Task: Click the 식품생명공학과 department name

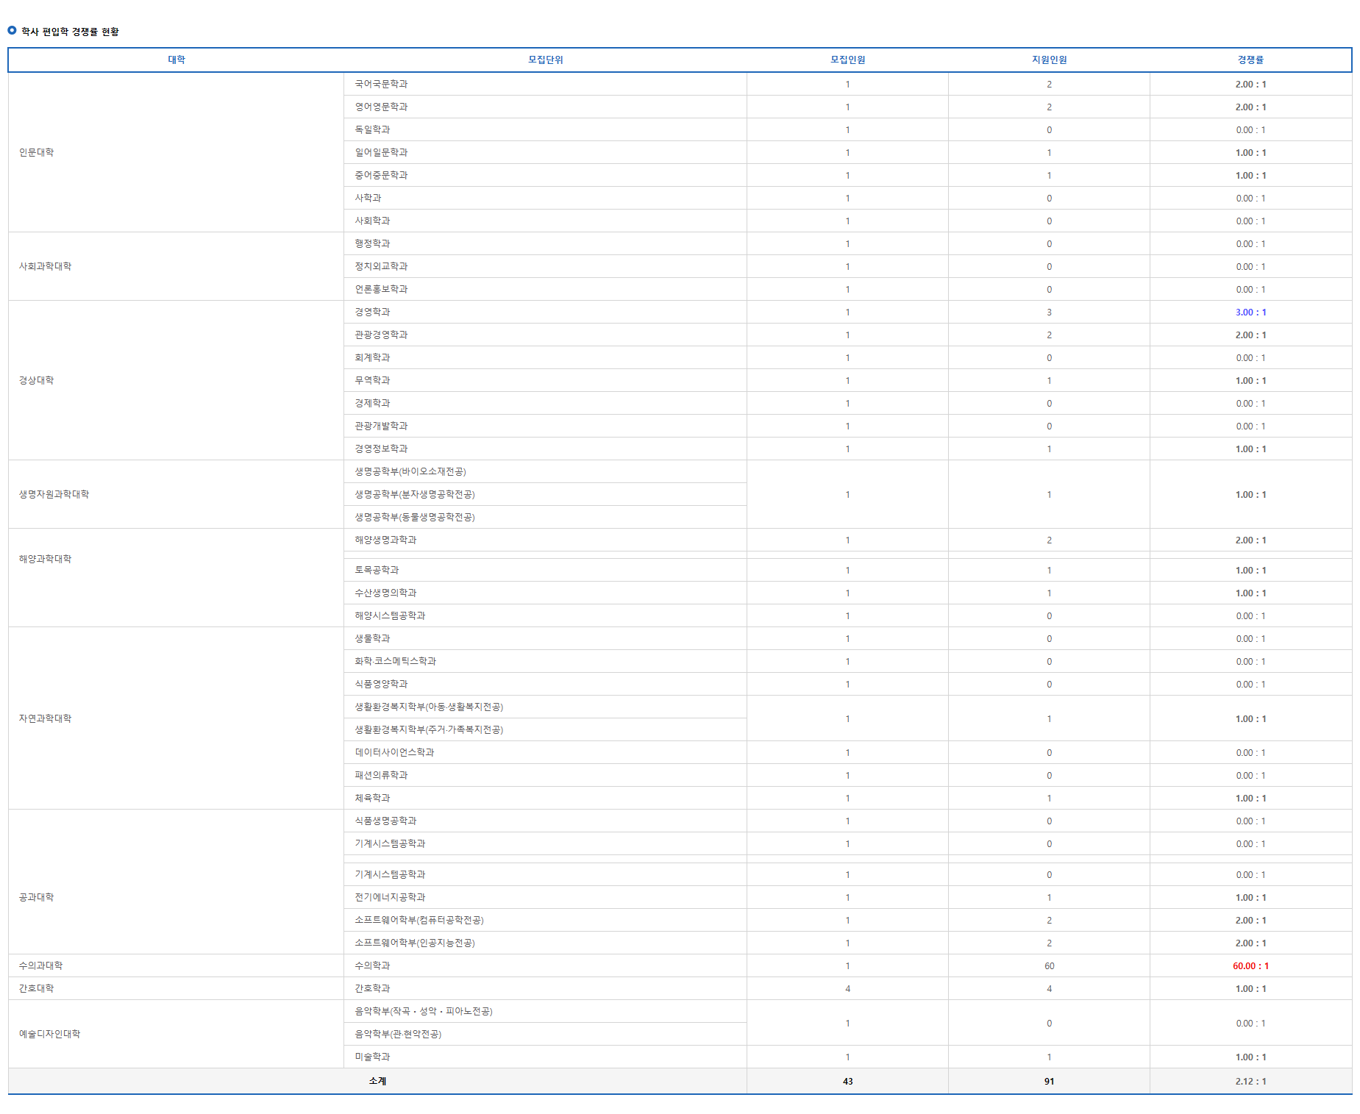Action: pyautogui.click(x=385, y=821)
